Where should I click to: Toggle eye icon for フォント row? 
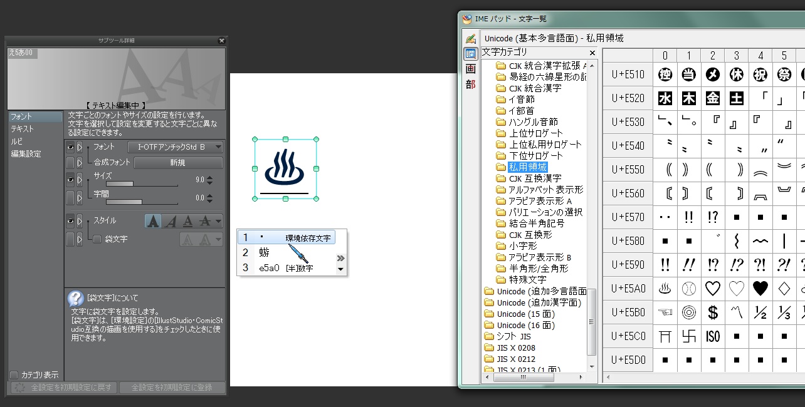pyautogui.click(x=70, y=147)
